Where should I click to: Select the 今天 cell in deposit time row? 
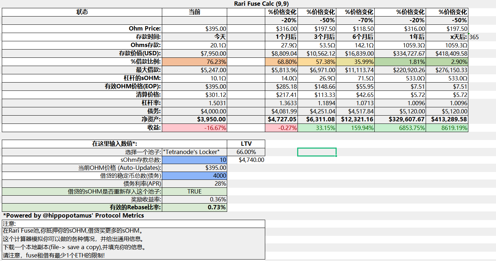pos(195,37)
